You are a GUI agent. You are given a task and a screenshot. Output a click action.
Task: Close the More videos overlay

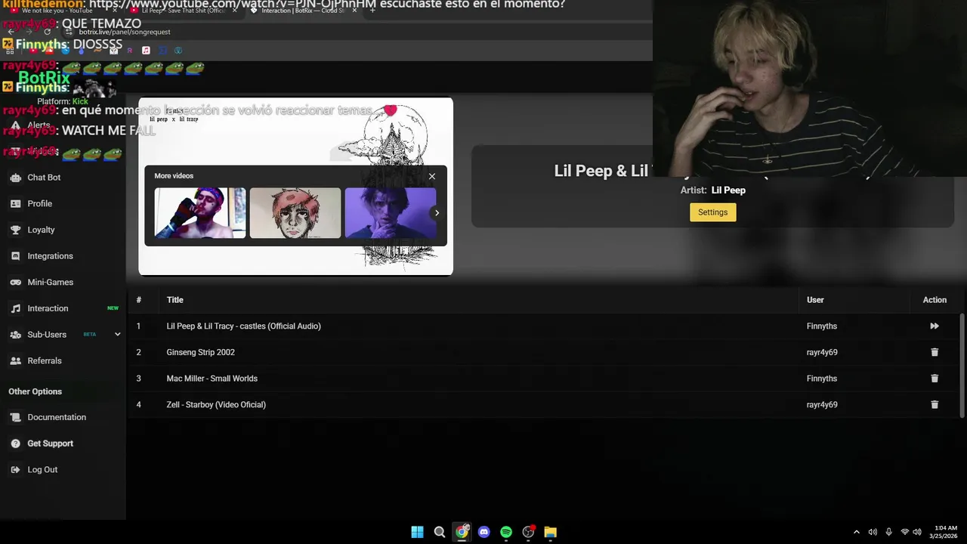[x=432, y=176]
